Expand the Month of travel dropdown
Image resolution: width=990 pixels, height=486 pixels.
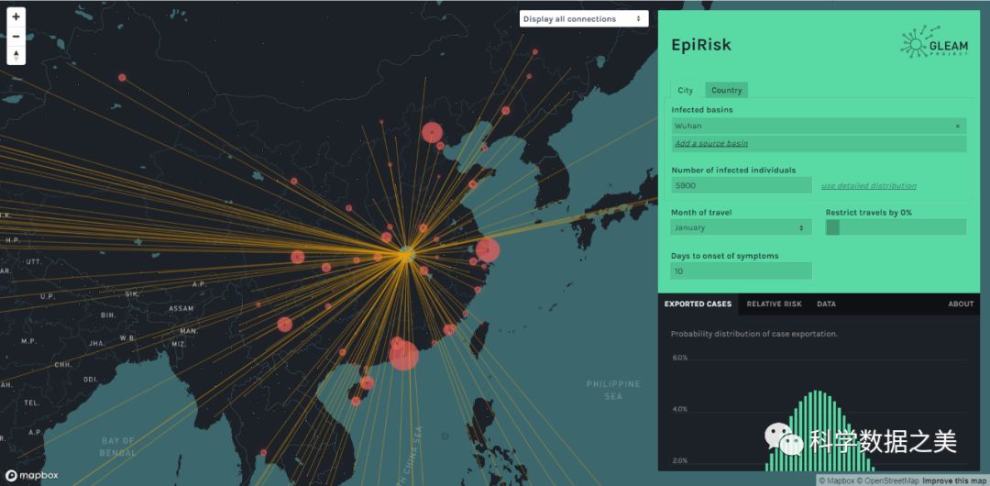point(741,227)
